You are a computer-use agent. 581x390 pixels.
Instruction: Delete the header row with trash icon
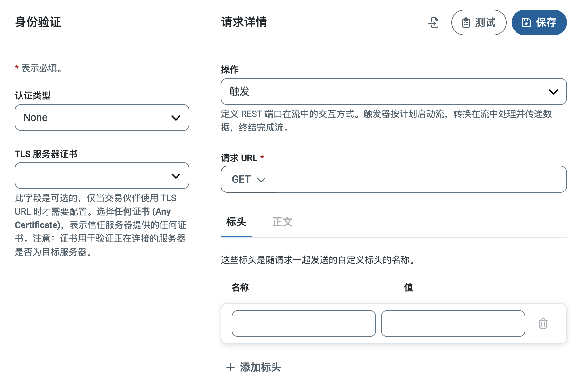(543, 324)
